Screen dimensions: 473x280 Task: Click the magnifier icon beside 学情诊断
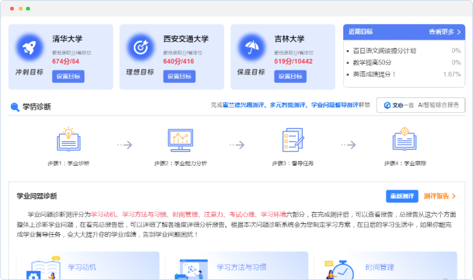pyautogui.click(x=14, y=107)
